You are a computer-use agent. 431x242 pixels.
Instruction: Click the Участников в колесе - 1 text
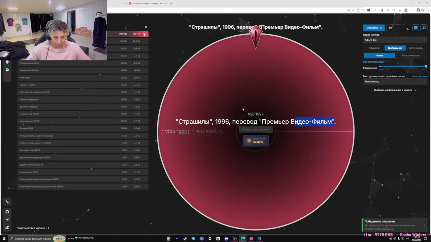coord(33,228)
